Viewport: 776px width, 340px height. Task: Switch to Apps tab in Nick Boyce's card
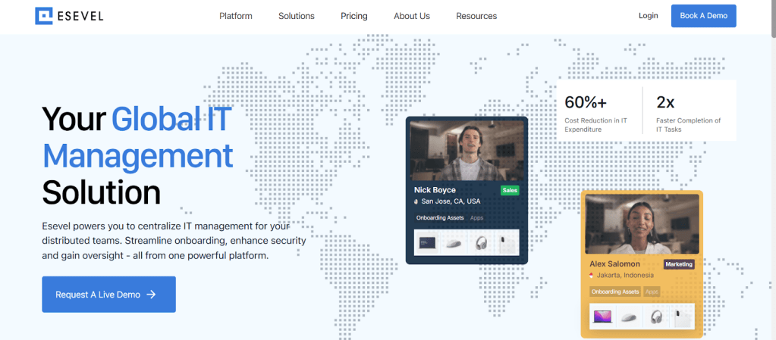(x=476, y=218)
